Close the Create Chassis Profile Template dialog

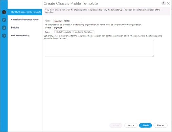pos(168,3)
